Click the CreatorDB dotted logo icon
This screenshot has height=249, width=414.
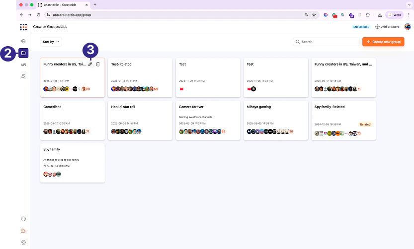[x=23, y=27]
